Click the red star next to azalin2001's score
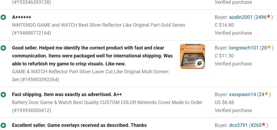 click(x=269, y=17)
